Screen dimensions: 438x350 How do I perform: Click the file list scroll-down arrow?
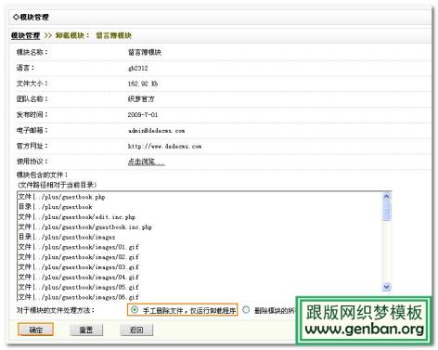tap(386, 287)
